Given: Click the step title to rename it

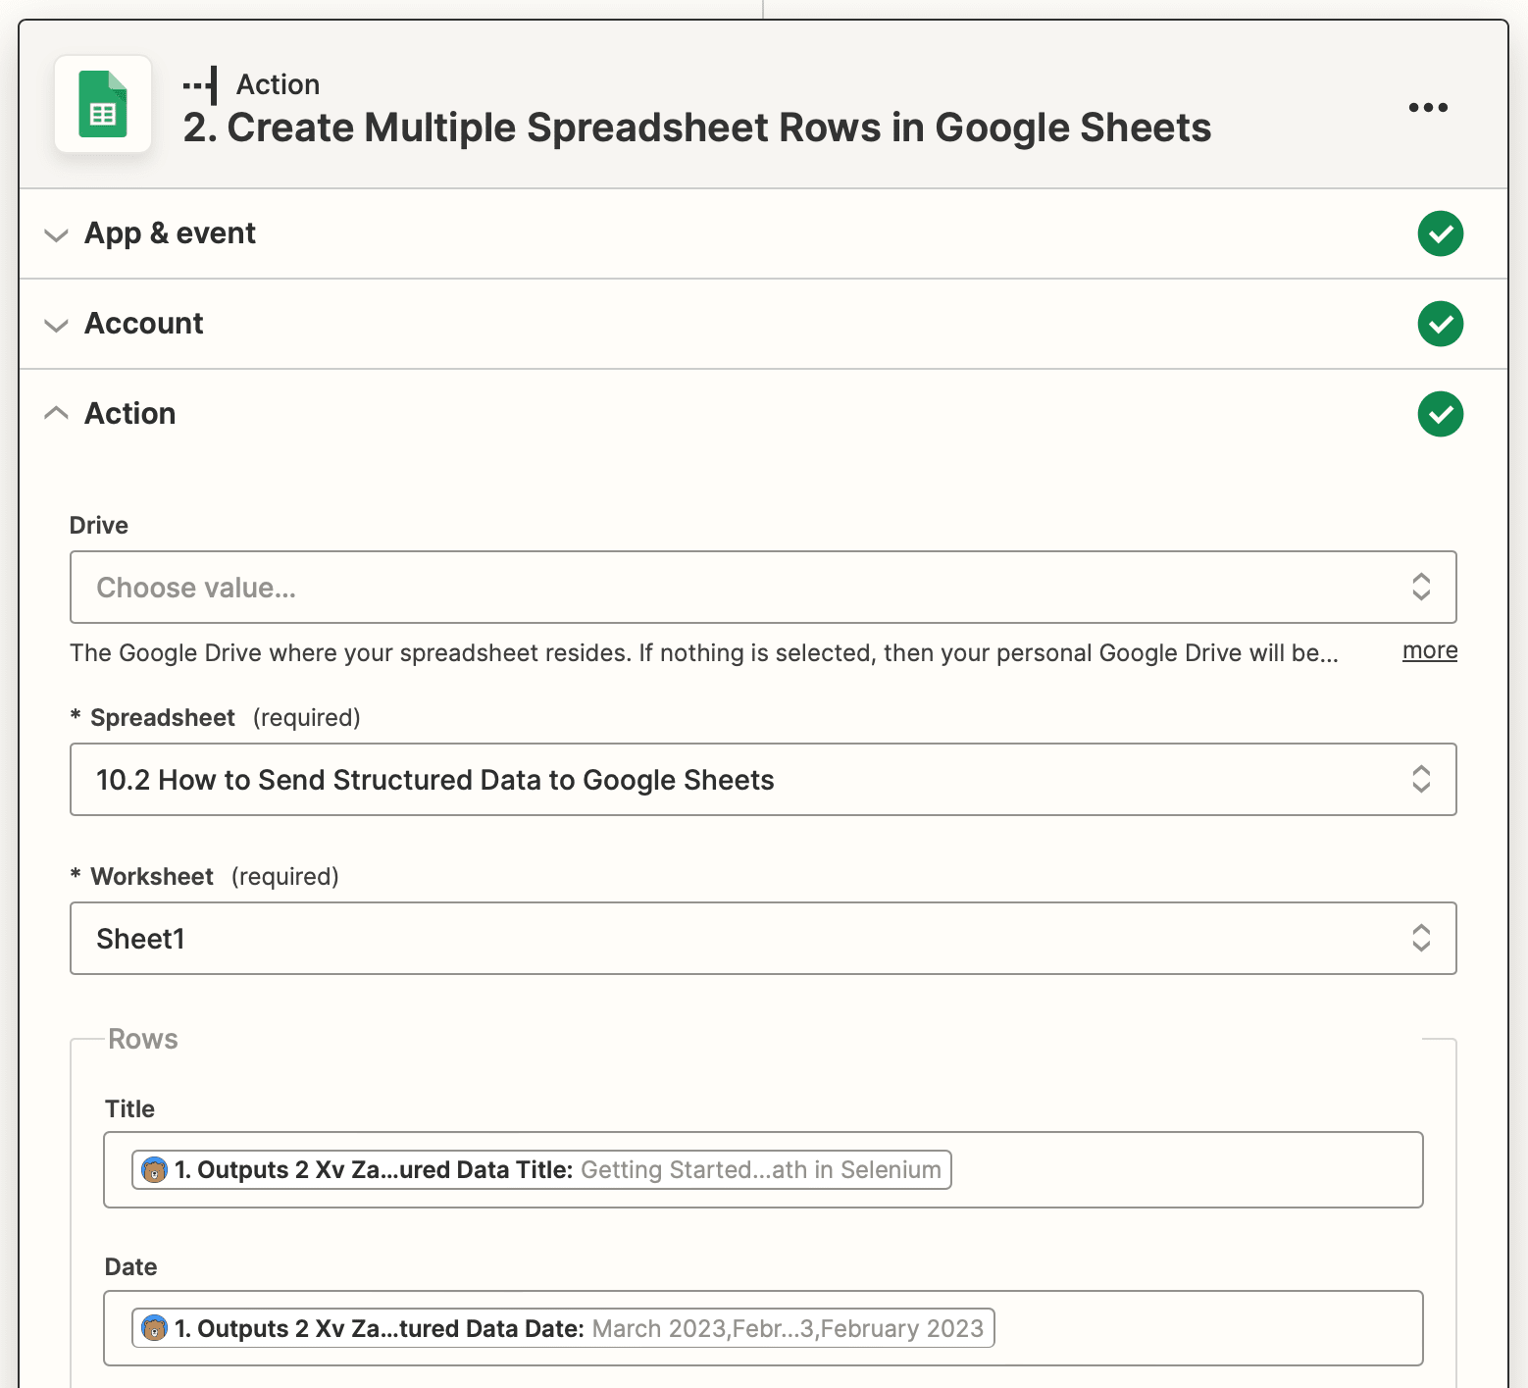Looking at the screenshot, I should tap(697, 127).
